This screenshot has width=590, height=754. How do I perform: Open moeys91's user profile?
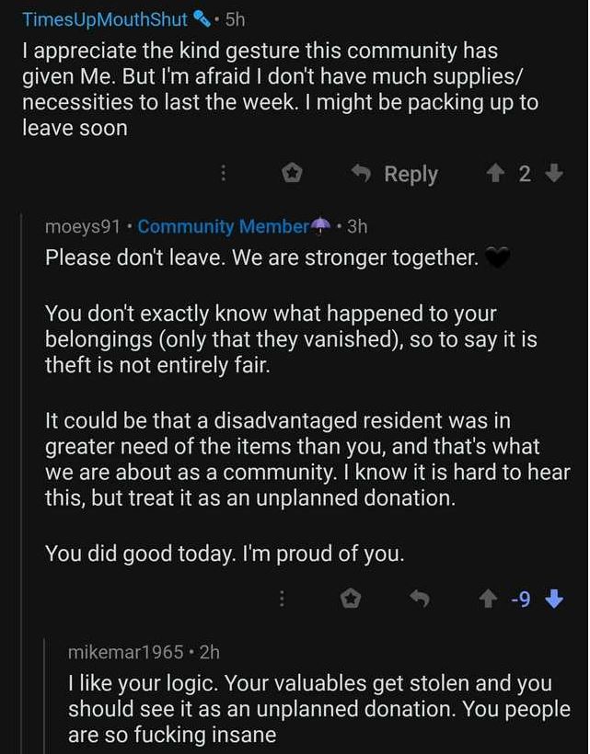82,226
